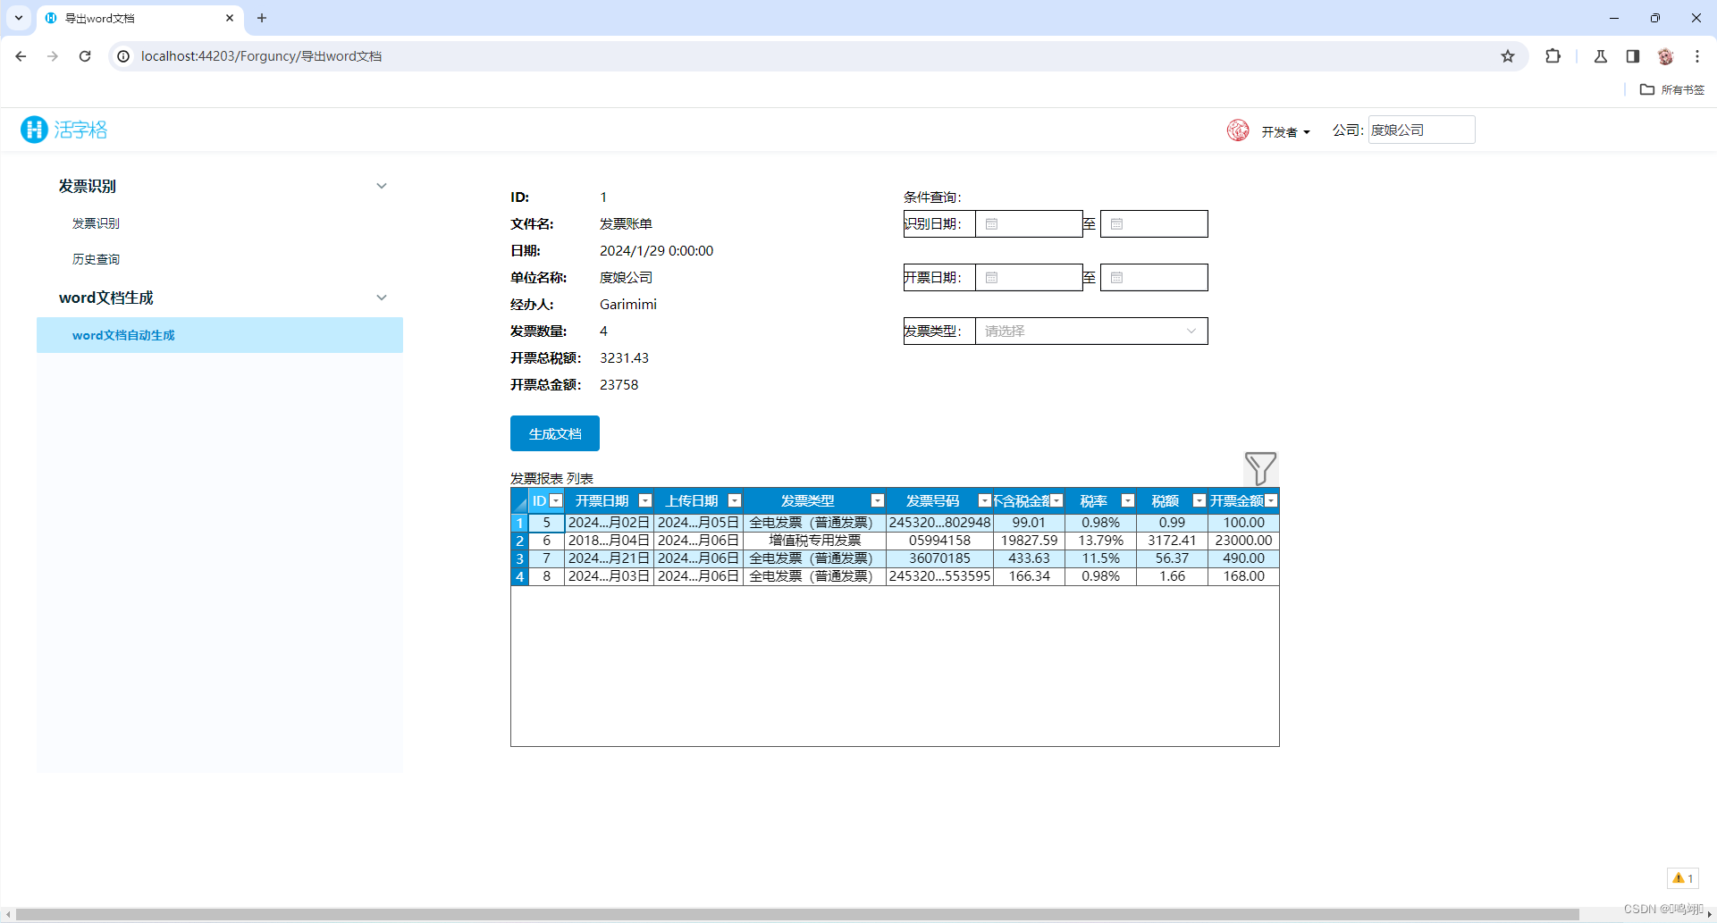This screenshot has width=1717, height=923.
Task: Click the warning indicator at bottom right
Action: (1683, 878)
